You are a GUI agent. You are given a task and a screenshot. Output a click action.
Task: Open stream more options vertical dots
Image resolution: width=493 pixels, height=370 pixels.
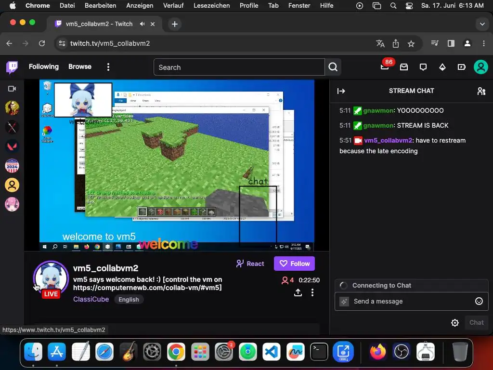(x=312, y=292)
